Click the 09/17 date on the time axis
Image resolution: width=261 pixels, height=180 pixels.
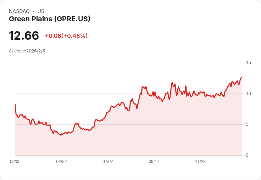[154, 162]
